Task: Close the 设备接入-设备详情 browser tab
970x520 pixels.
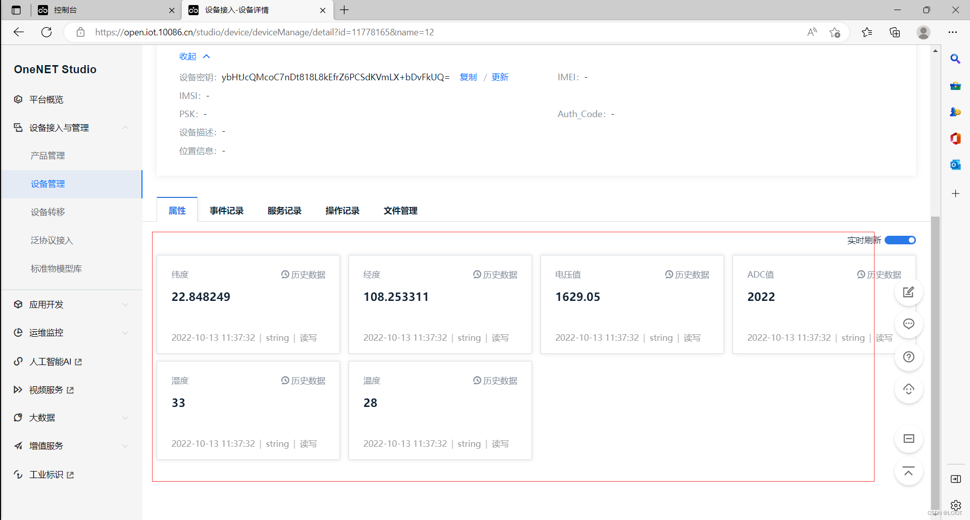Action: click(323, 10)
